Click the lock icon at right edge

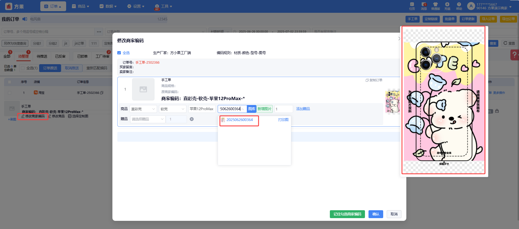point(497,111)
